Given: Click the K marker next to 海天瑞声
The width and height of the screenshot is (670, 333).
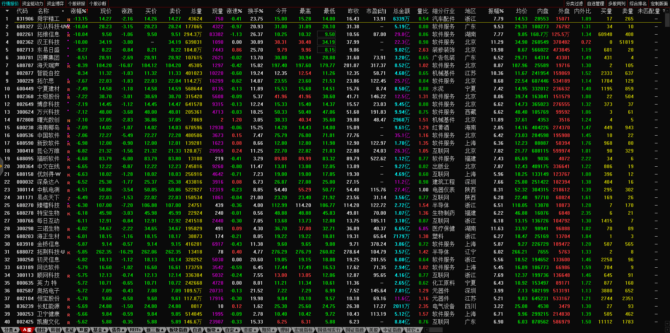Looking at the screenshot, I should [69, 66].
